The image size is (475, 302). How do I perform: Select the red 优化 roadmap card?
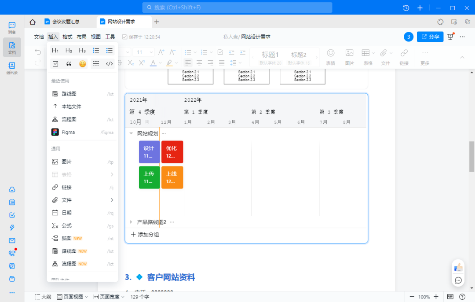pyautogui.click(x=172, y=152)
